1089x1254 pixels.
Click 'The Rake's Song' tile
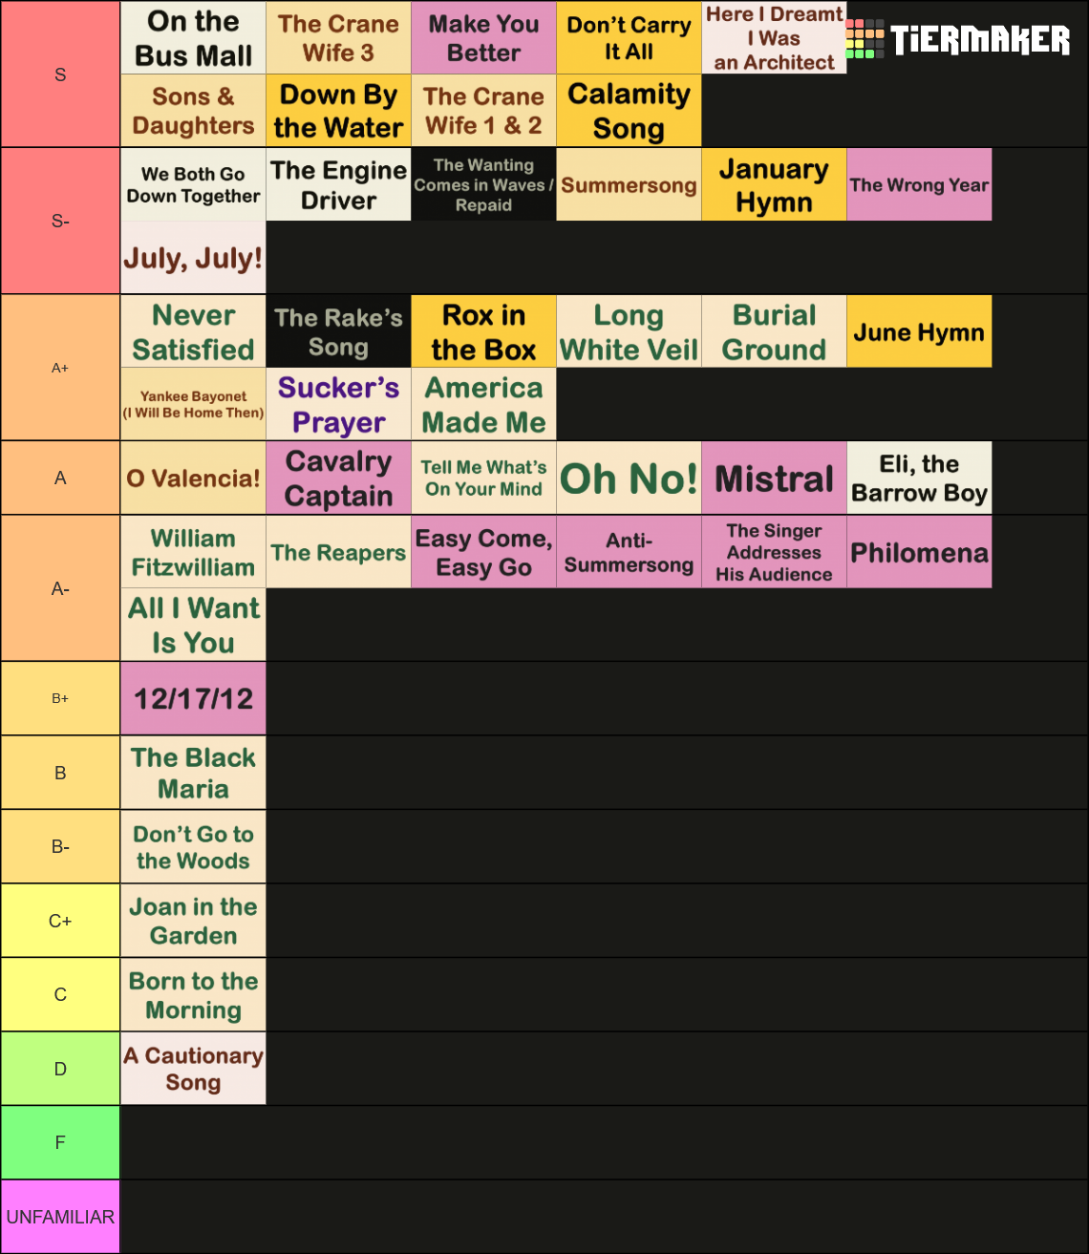(339, 331)
